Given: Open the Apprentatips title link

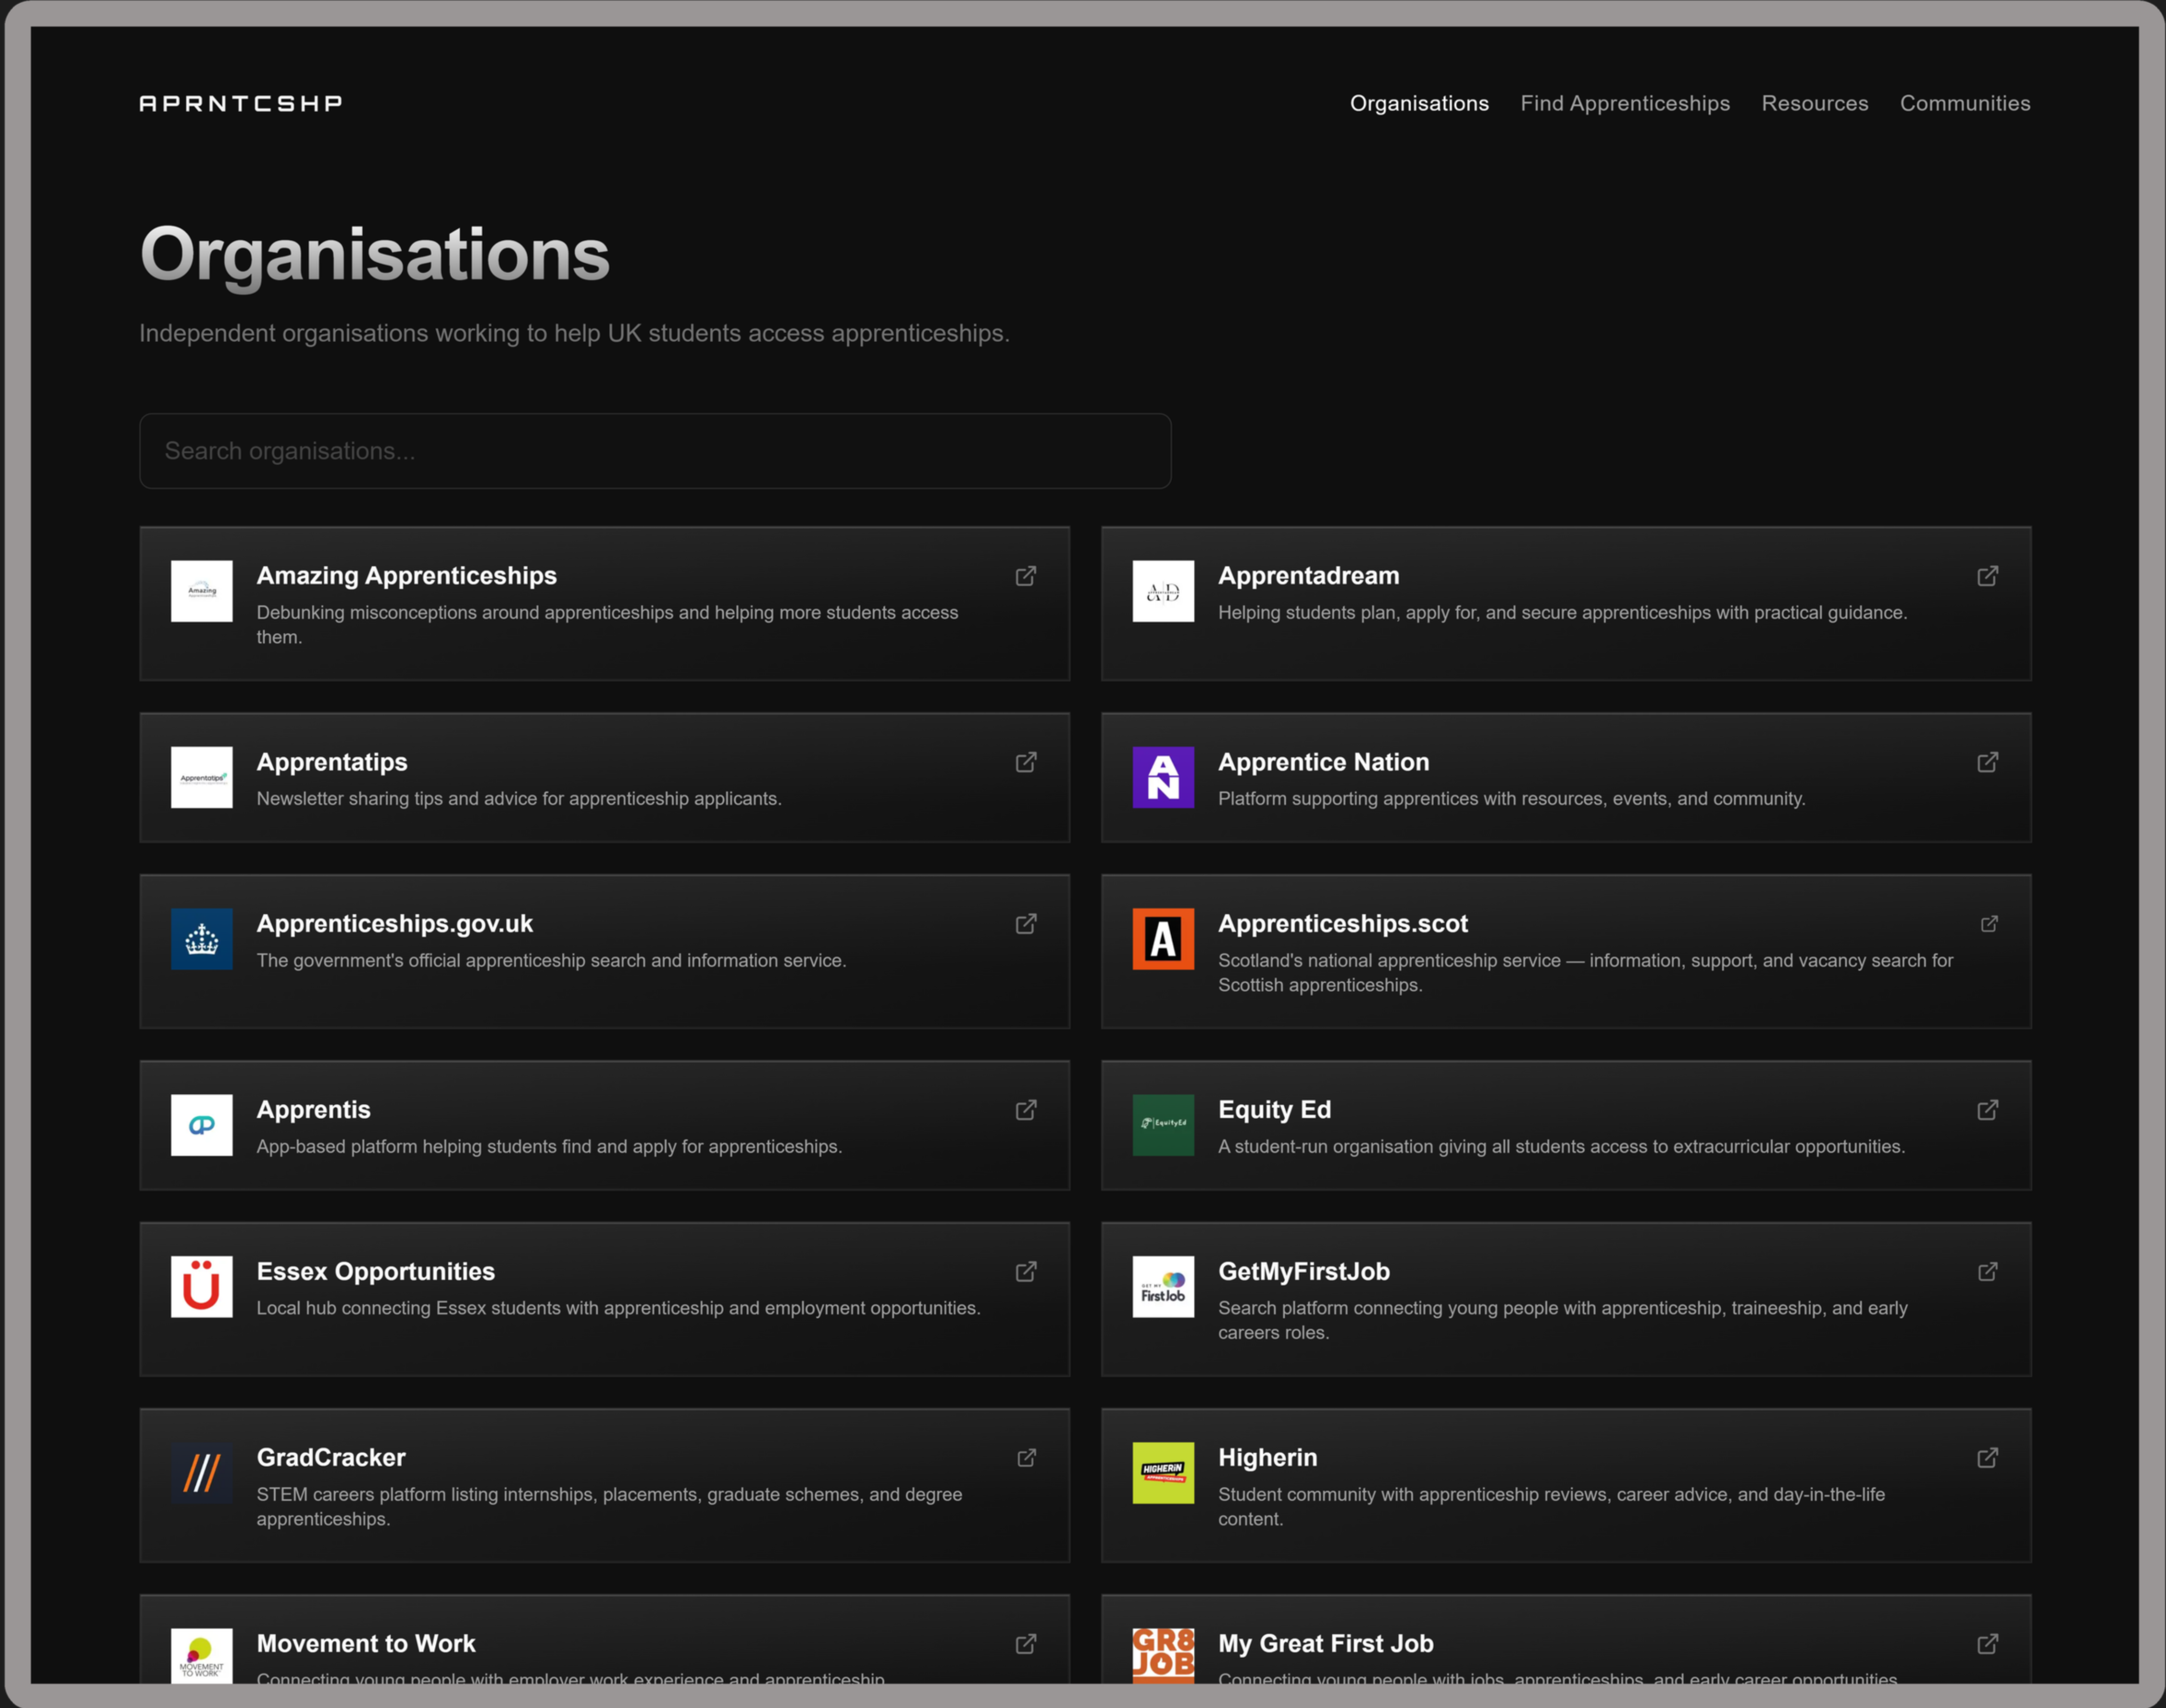Looking at the screenshot, I should pos(332,762).
